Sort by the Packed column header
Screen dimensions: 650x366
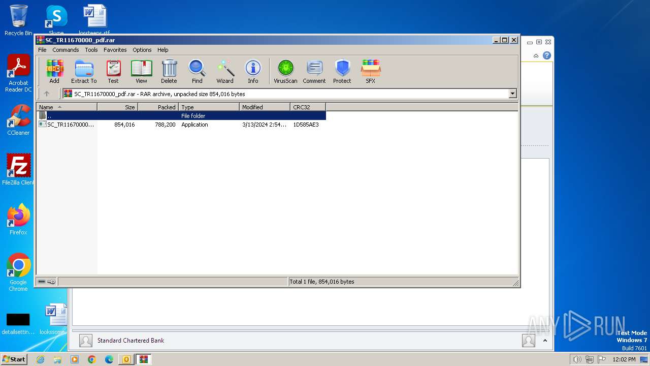point(158,107)
